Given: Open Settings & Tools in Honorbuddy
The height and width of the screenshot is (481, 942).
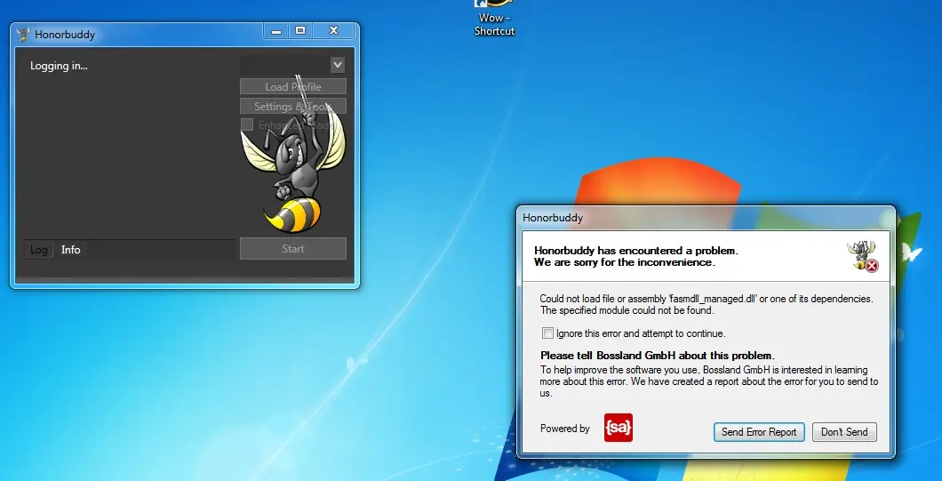Looking at the screenshot, I should [x=293, y=107].
